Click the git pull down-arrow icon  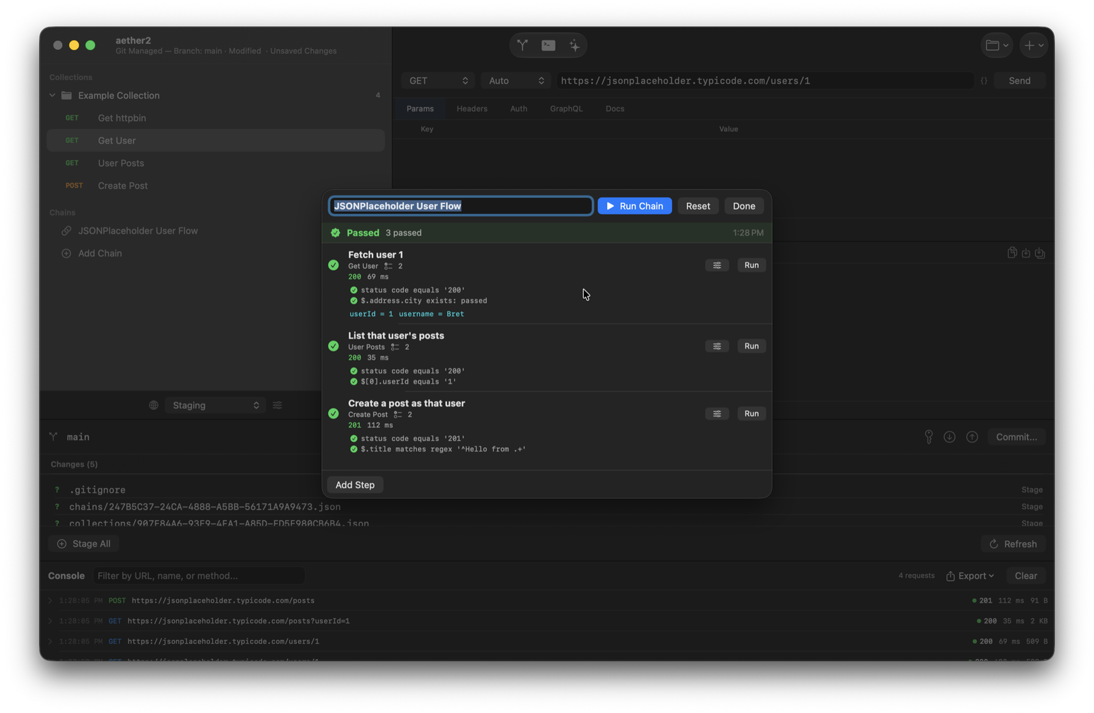pyautogui.click(x=950, y=437)
